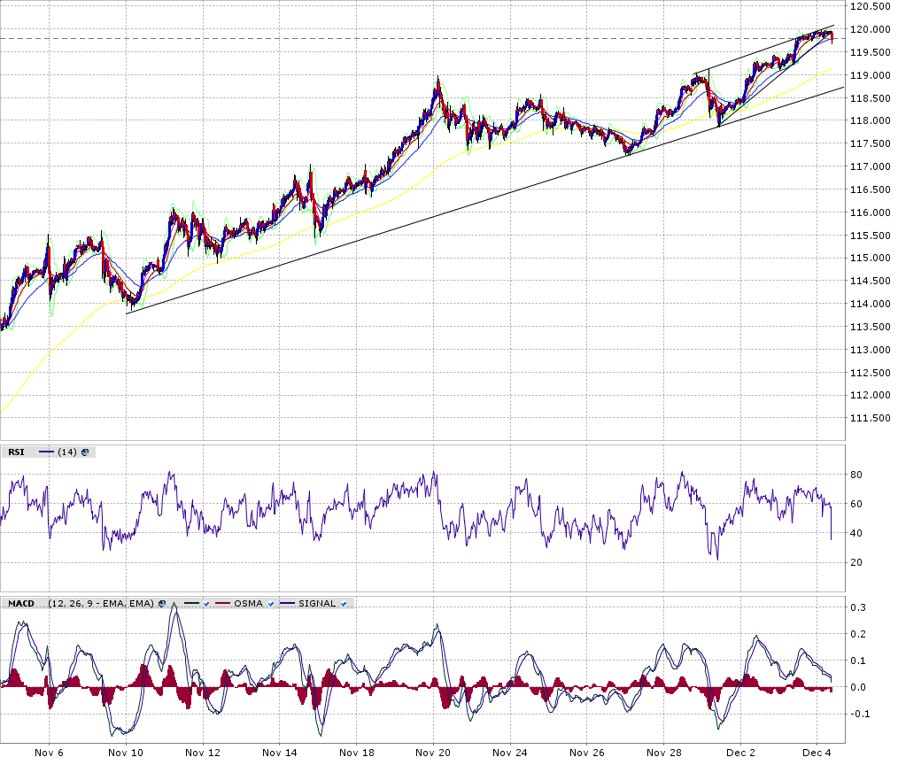Click the MACD parameters (12, 26, 9 - EMA, EMA)
This screenshot has width=898, height=765.
pos(101,604)
